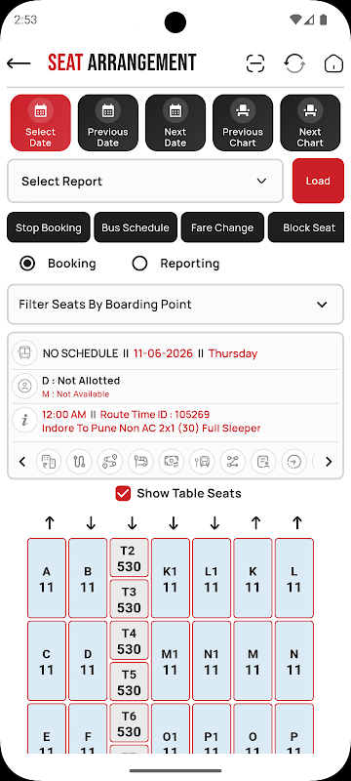Uncheck Show Table Seats checkbox
The height and width of the screenshot is (781, 351).
pyautogui.click(x=122, y=494)
